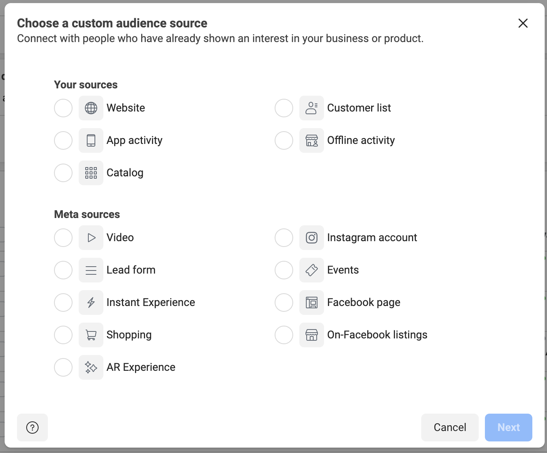This screenshot has width=547, height=453.
Task: Click the Video play icon
Action: pyautogui.click(x=91, y=238)
